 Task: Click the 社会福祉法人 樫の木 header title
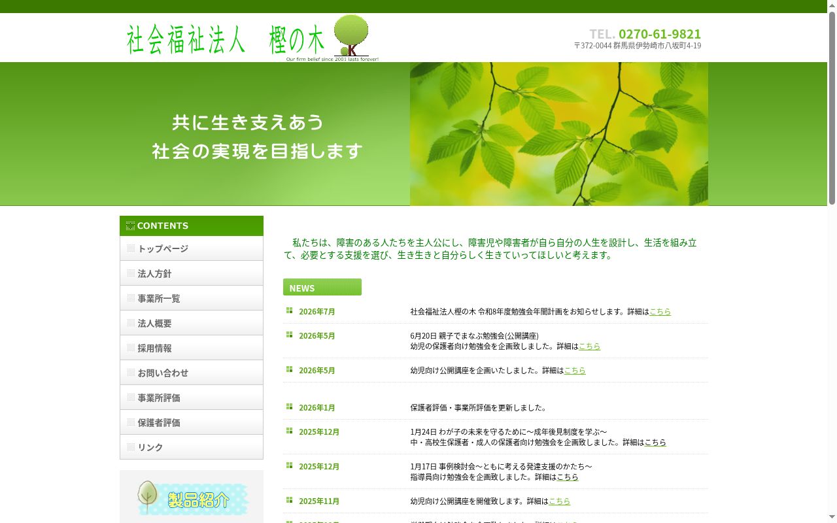(226, 39)
